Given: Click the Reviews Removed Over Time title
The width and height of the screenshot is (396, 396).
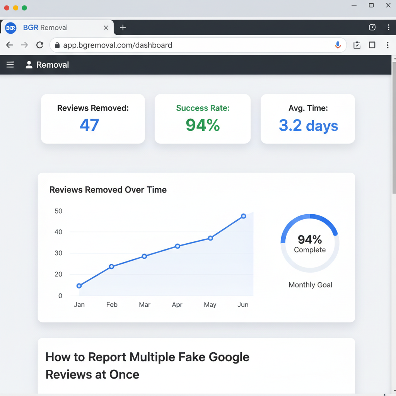Looking at the screenshot, I should (108, 189).
